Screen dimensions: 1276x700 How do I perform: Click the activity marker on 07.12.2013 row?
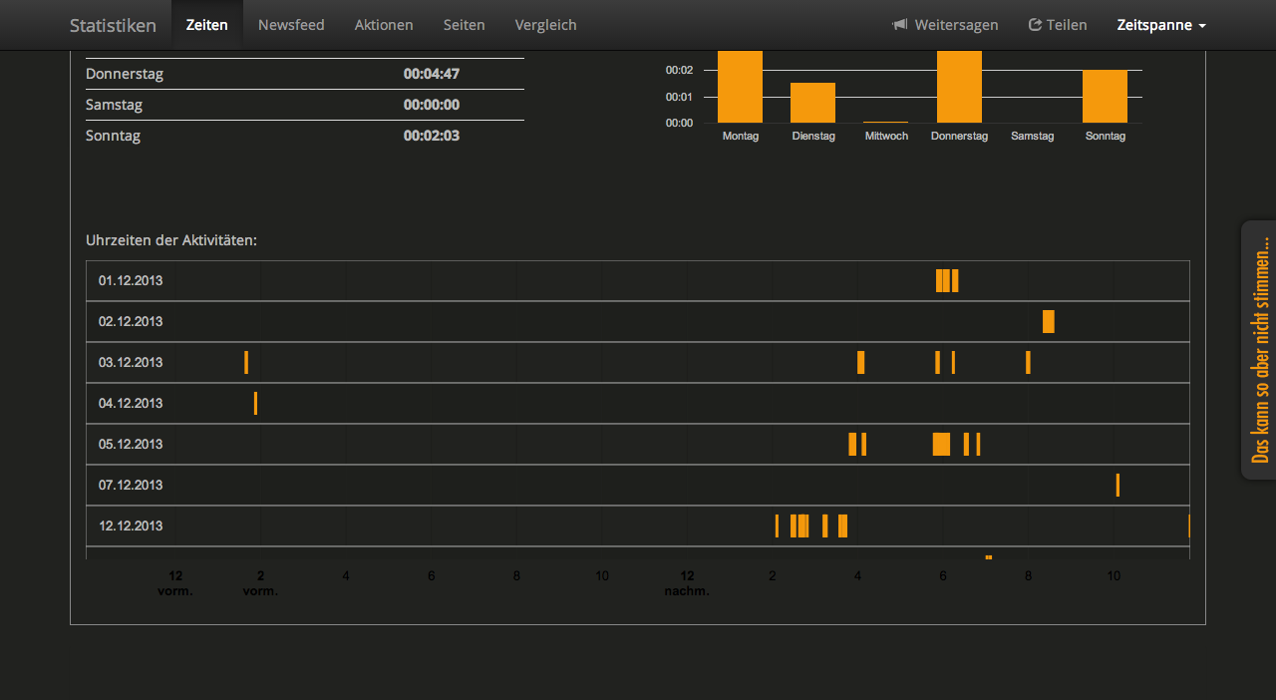click(x=1117, y=485)
